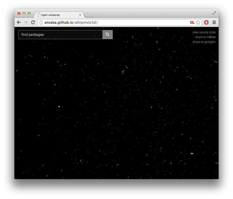233x199 pixels.
Task: Focus the find packages search field
Action: click(x=60, y=35)
